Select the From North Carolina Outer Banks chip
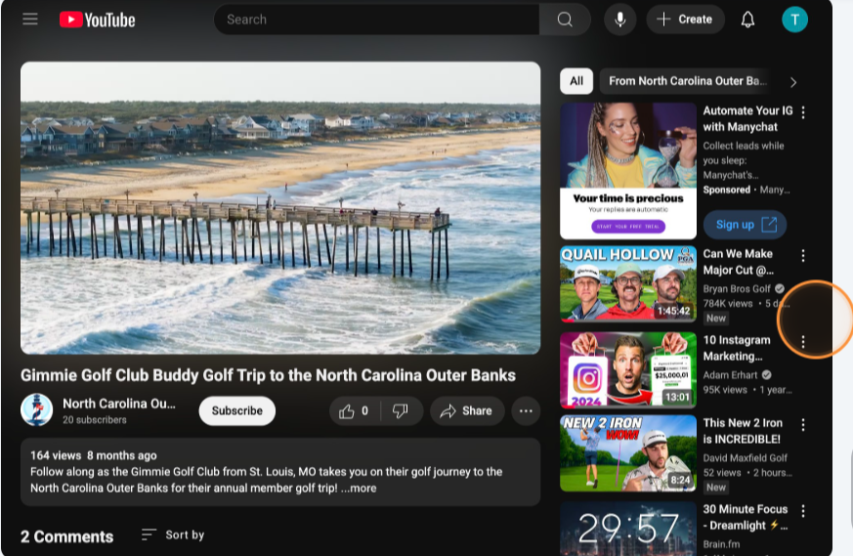This screenshot has height=556, width=853. click(687, 81)
